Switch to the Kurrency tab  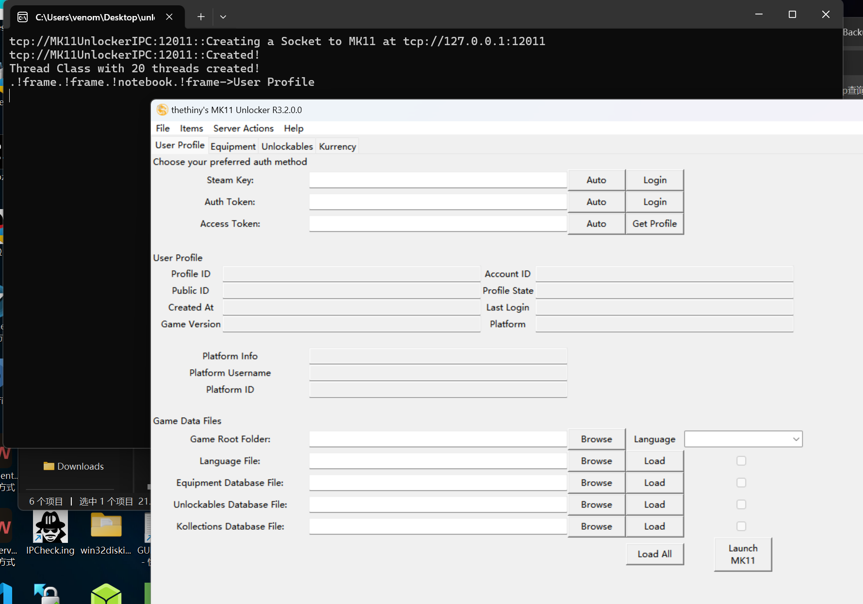tap(337, 147)
